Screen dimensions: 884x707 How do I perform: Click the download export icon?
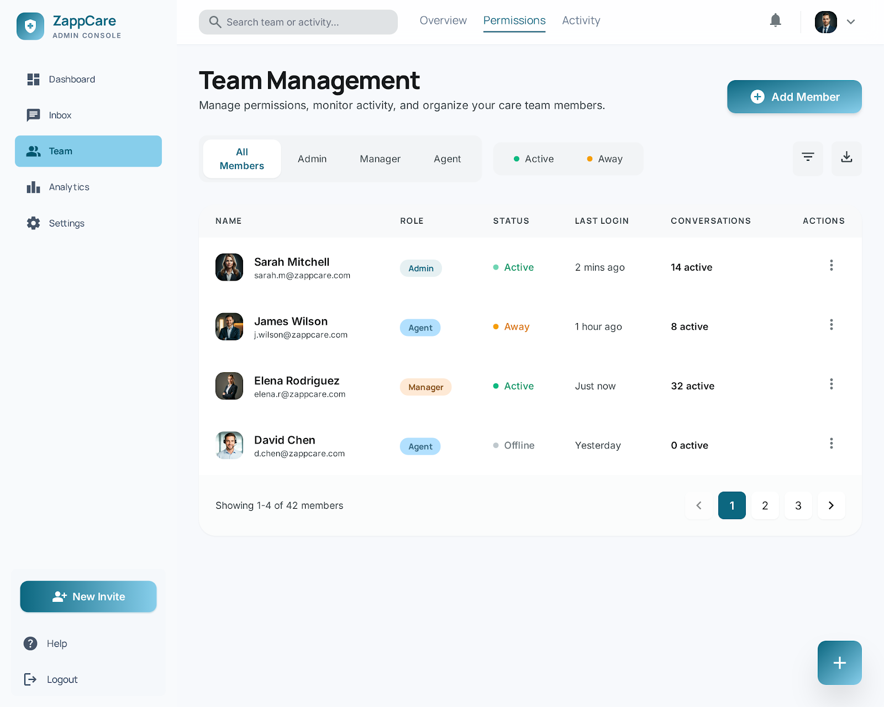pos(846,158)
